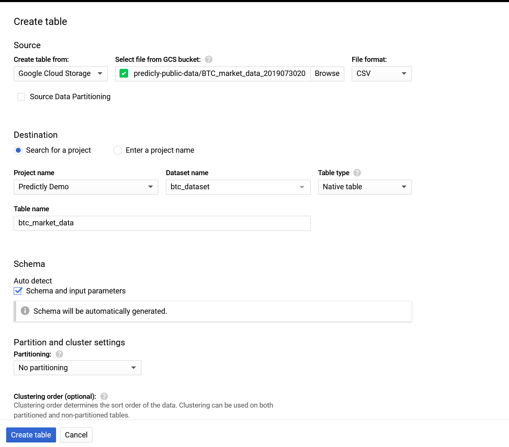Screen dimensions: 509x447
Task: Expand the No partitioning dropdown
Action: point(77,368)
